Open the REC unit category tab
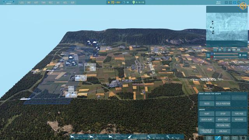 coord(51,3)
